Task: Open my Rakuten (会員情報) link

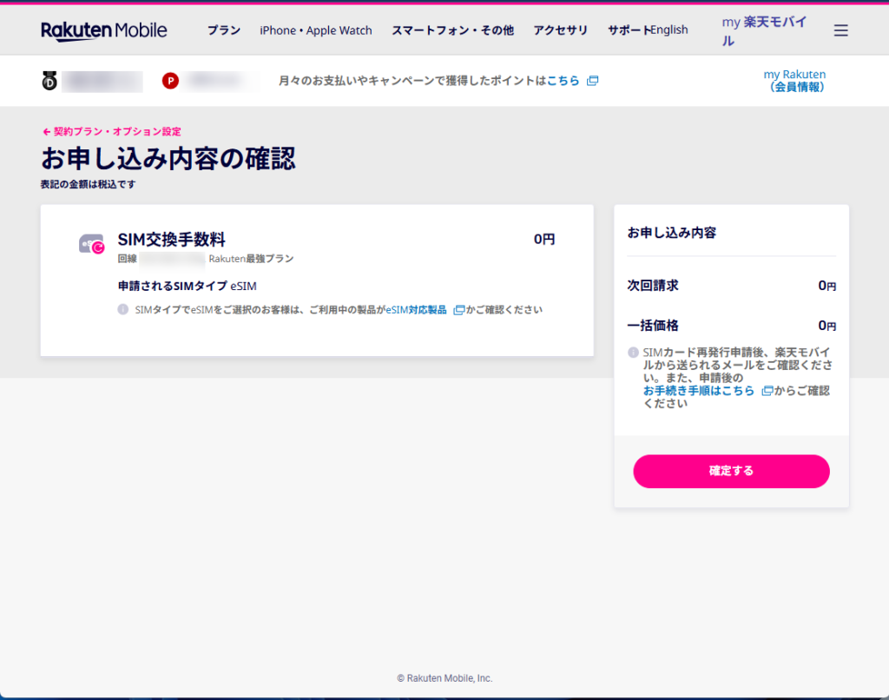Action: click(794, 81)
